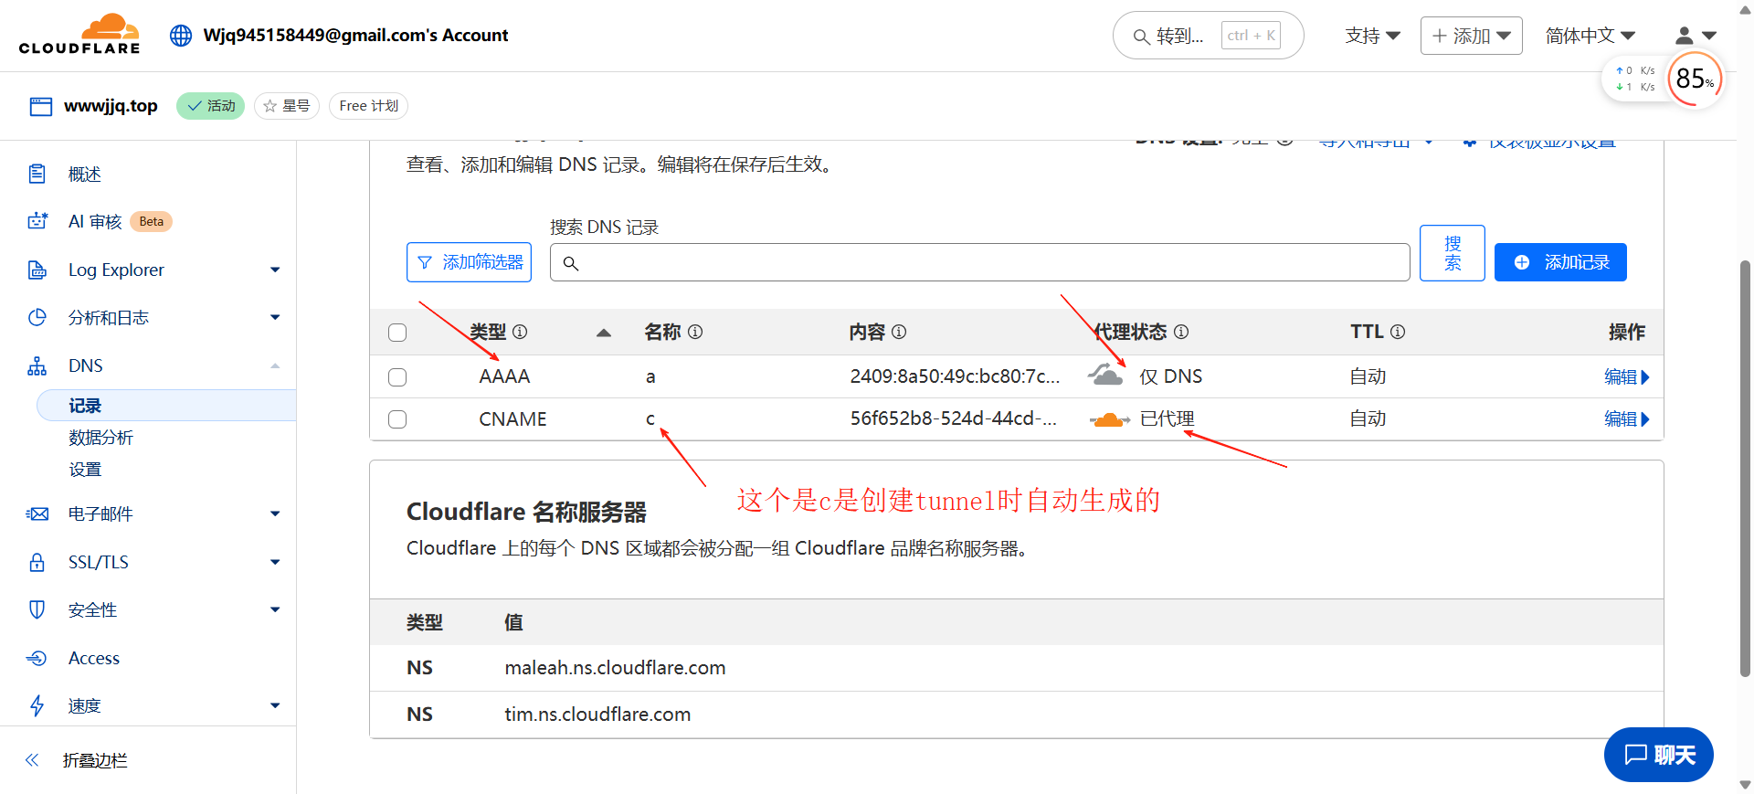Click the AI audit robot icon
Screen dimensions: 1754x794
pos(37,221)
